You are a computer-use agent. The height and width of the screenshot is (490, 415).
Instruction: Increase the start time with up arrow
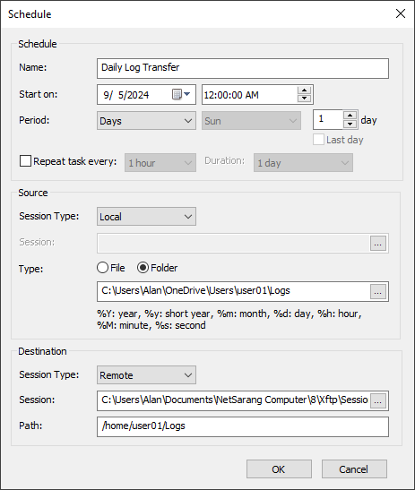tap(304, 90)
